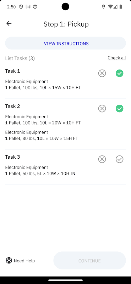Open the View Instructions button
The height and width of the screenshot is (284, 131).
pos(65,43)
